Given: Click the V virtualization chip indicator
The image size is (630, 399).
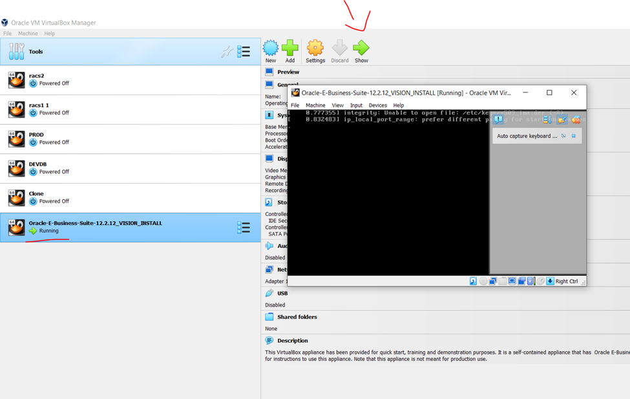Looking at the screenshot, I should coord(530,281).
